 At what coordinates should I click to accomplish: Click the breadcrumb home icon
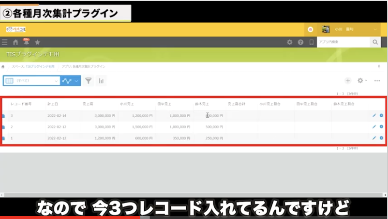(3, 67)
